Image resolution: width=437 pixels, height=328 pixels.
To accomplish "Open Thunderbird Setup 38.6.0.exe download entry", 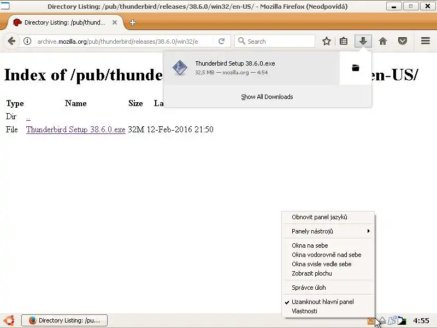I will coord(252,68).
